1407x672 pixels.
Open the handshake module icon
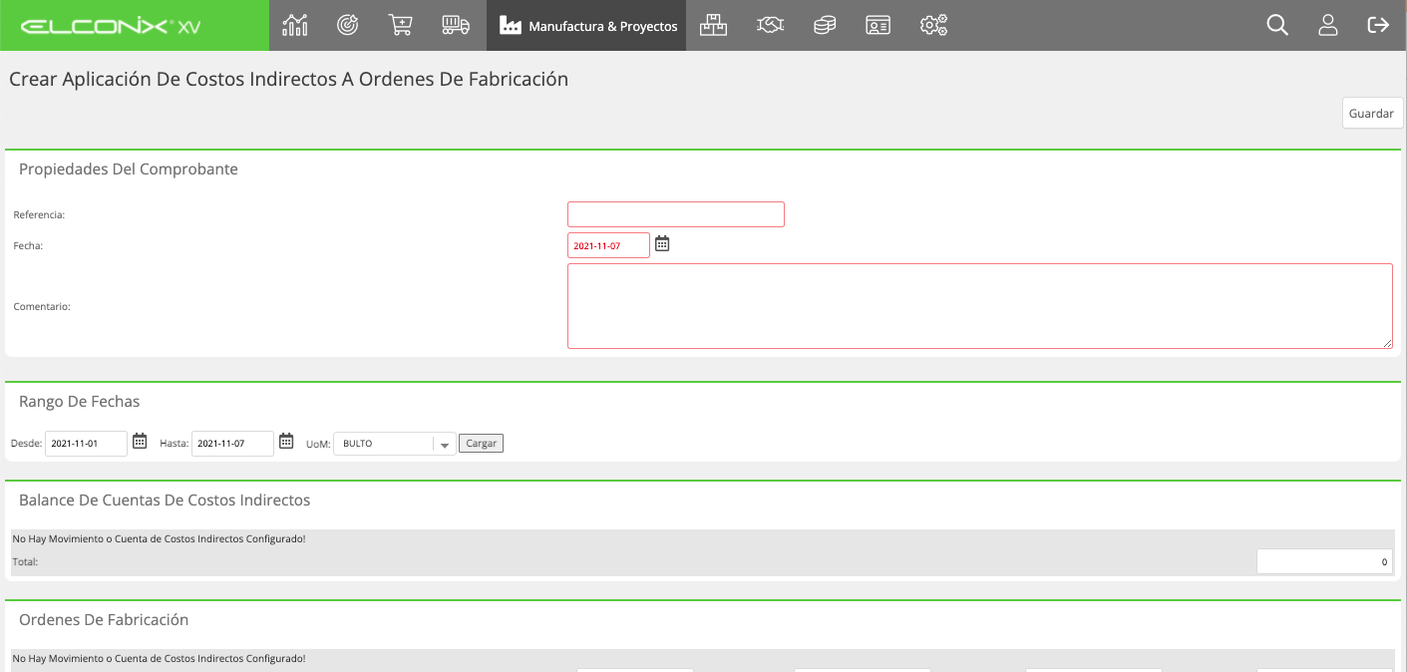pos(770,25)
